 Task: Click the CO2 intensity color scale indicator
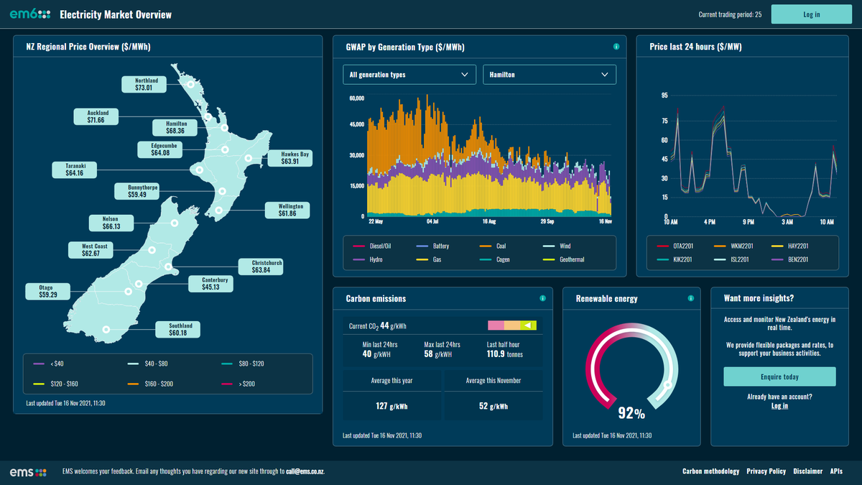511,325
